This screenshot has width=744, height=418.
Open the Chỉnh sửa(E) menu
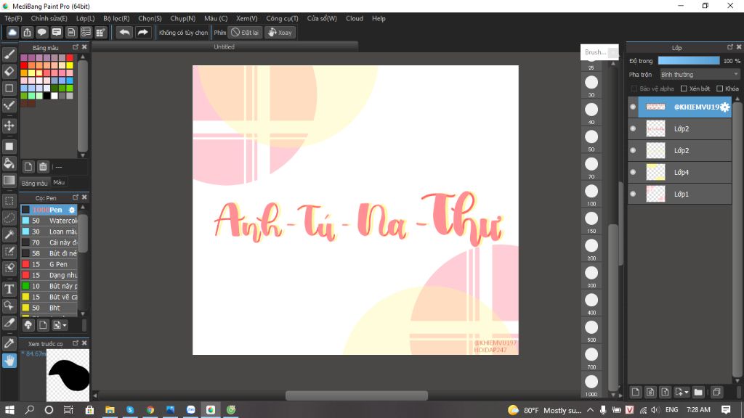pyautogui.click(x=49, y=18)
